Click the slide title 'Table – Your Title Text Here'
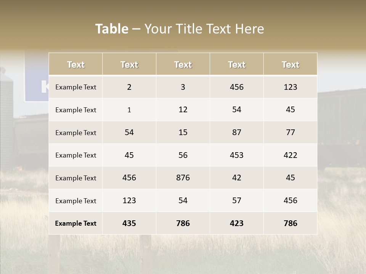This screenshot has width=366, height=274. 180,29
